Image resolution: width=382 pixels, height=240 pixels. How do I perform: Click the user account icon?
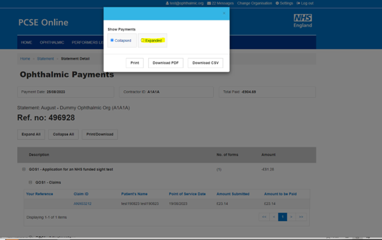coord(167,3)
